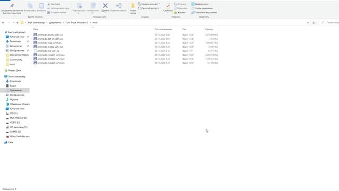This screenshot has width=339, height=191.
Task: Open the Копировать в (Copy to) dropdown
Action: (x=93, y=8)
